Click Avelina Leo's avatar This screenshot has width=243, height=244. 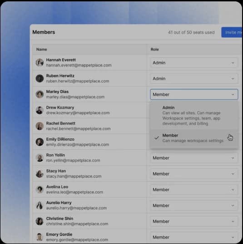point(40,189)
